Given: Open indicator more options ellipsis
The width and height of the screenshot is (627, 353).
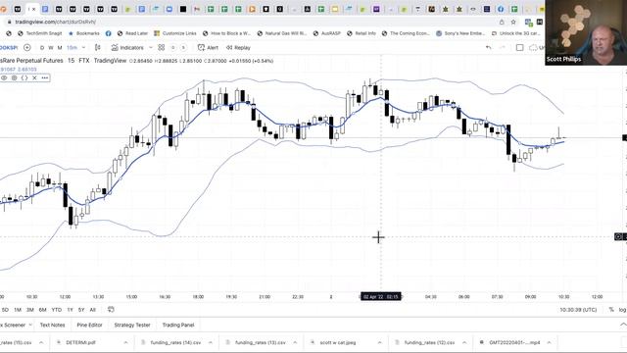Looking at the screenshot, I should click(x=45, y=77).
